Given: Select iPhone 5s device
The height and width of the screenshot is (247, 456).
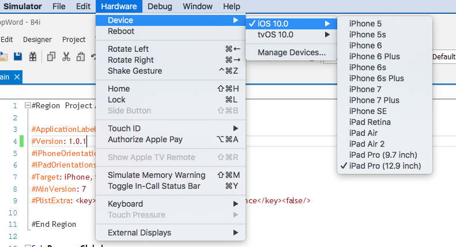Looking at the screenshot, I should pyautogui.click(x=385, y=35).
